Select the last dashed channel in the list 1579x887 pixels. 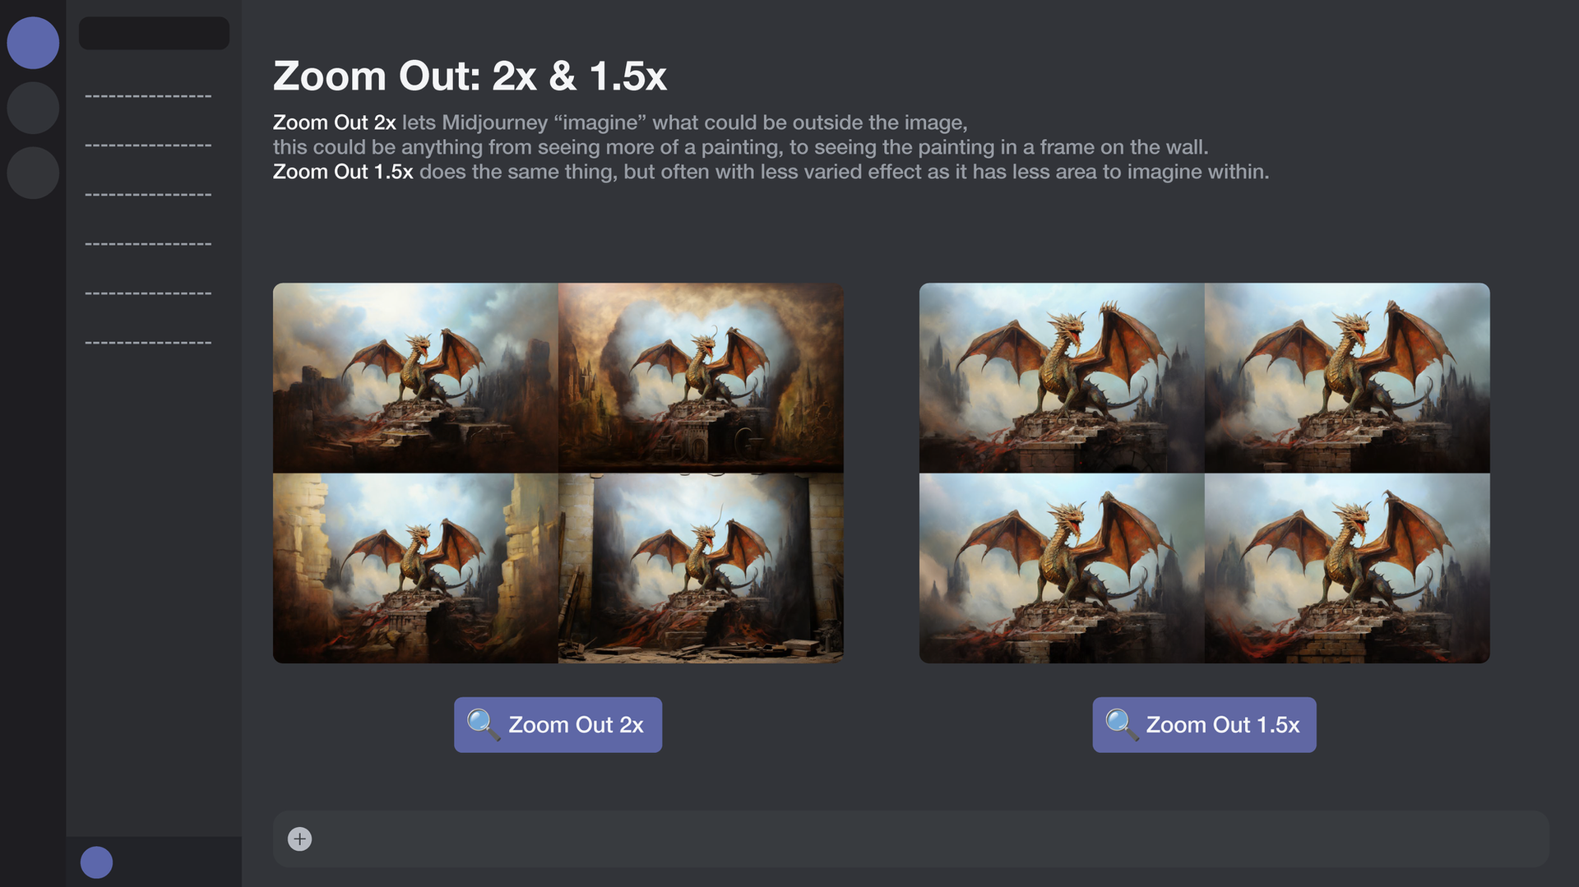pyautogui.click(x=148, y=343)
